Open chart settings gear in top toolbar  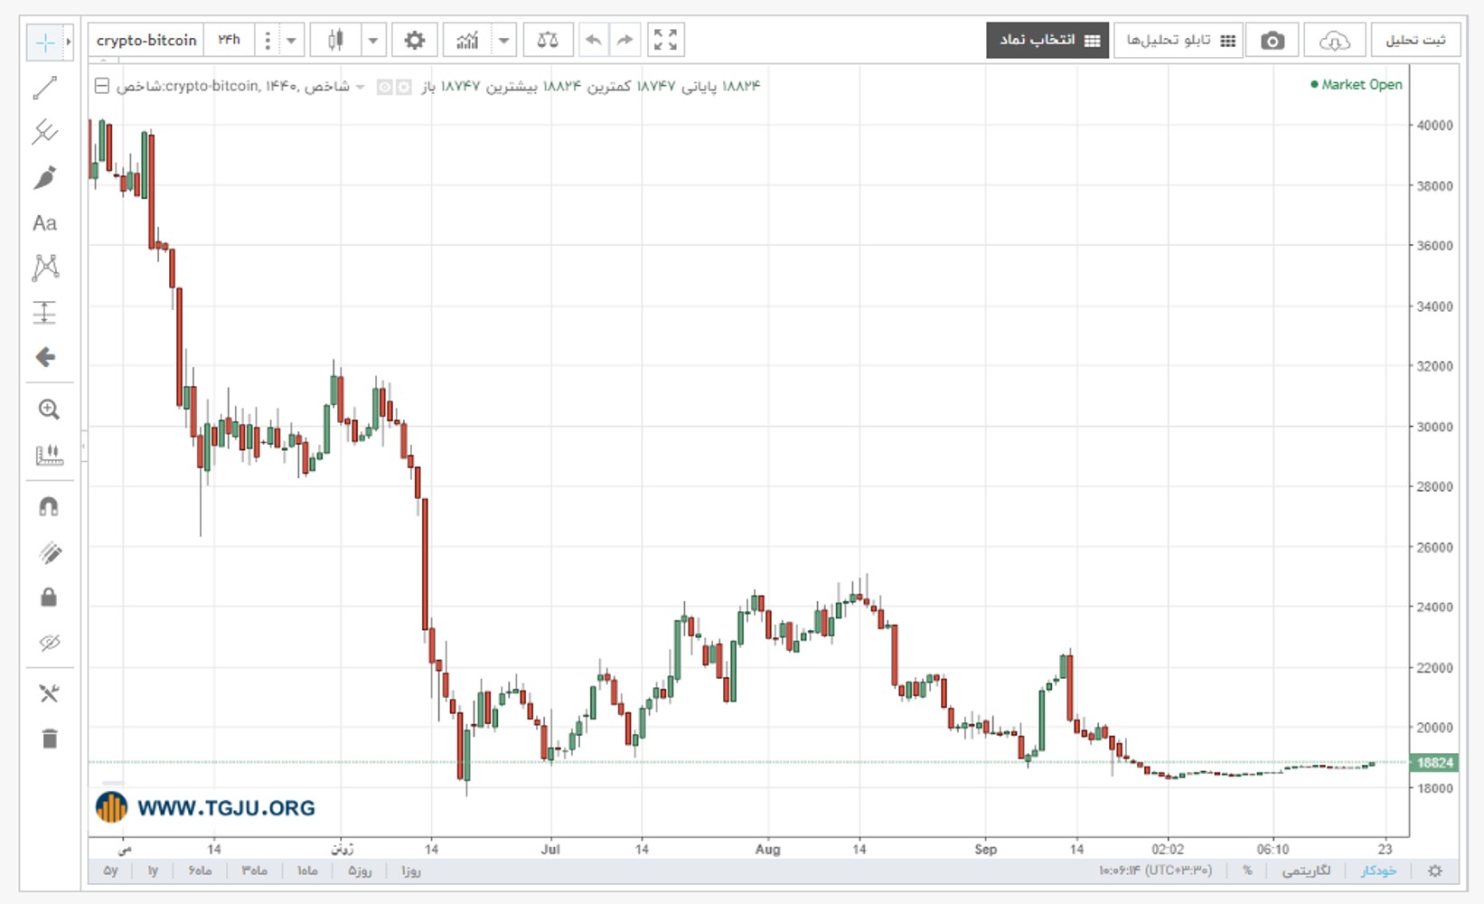[415, 40]
